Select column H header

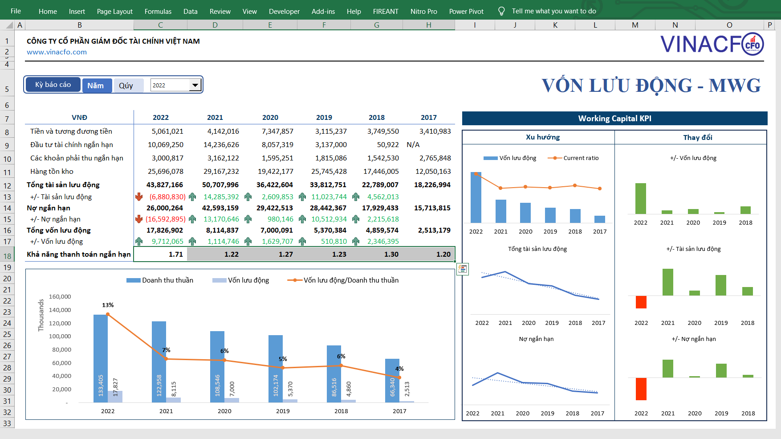(428, 25)
